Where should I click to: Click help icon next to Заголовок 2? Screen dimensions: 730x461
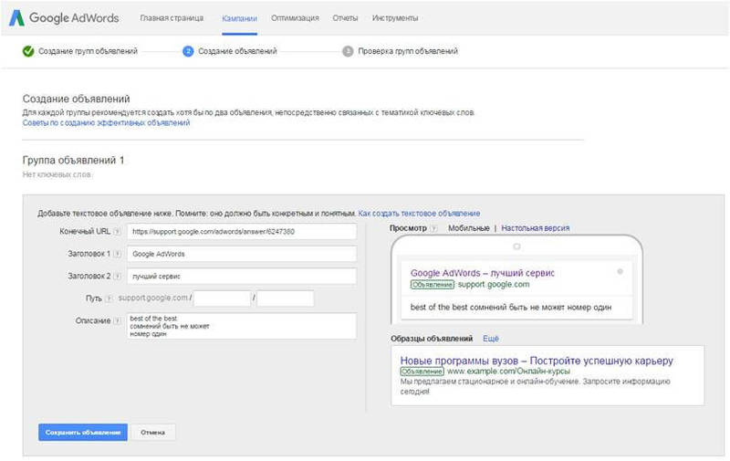point(116,276)
